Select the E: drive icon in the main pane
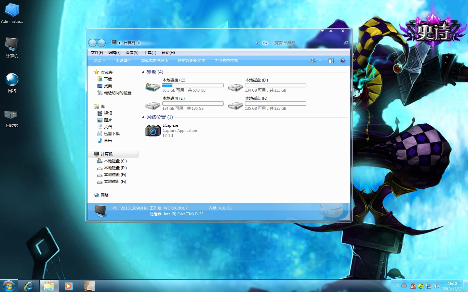The image size is (468, 292). pos(153,105)
